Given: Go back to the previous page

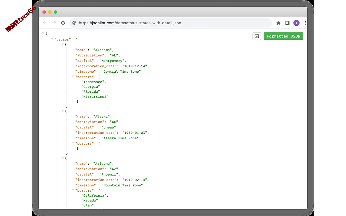Looking at the screenshot, I should [45, 23].
